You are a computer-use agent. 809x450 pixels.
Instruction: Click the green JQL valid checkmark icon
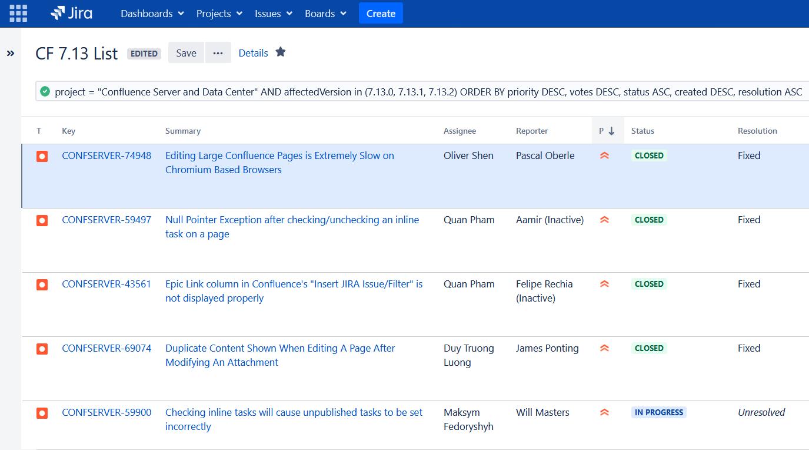(45, 91)
